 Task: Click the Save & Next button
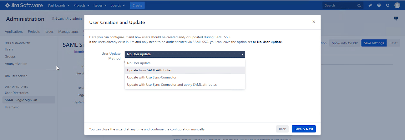point(303,129)
